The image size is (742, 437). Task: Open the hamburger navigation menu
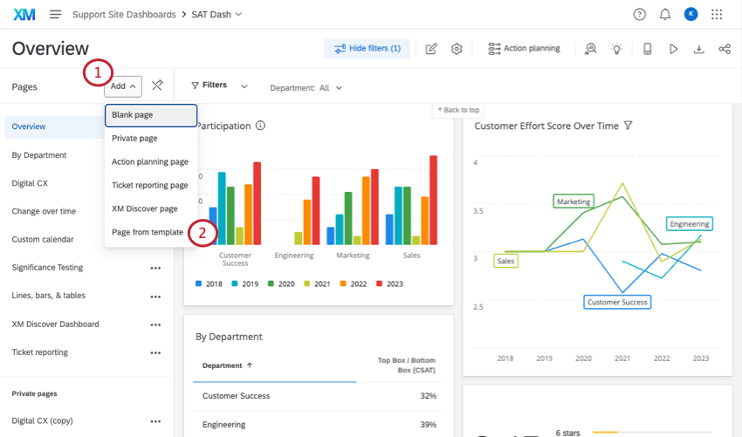click(56, 15)
